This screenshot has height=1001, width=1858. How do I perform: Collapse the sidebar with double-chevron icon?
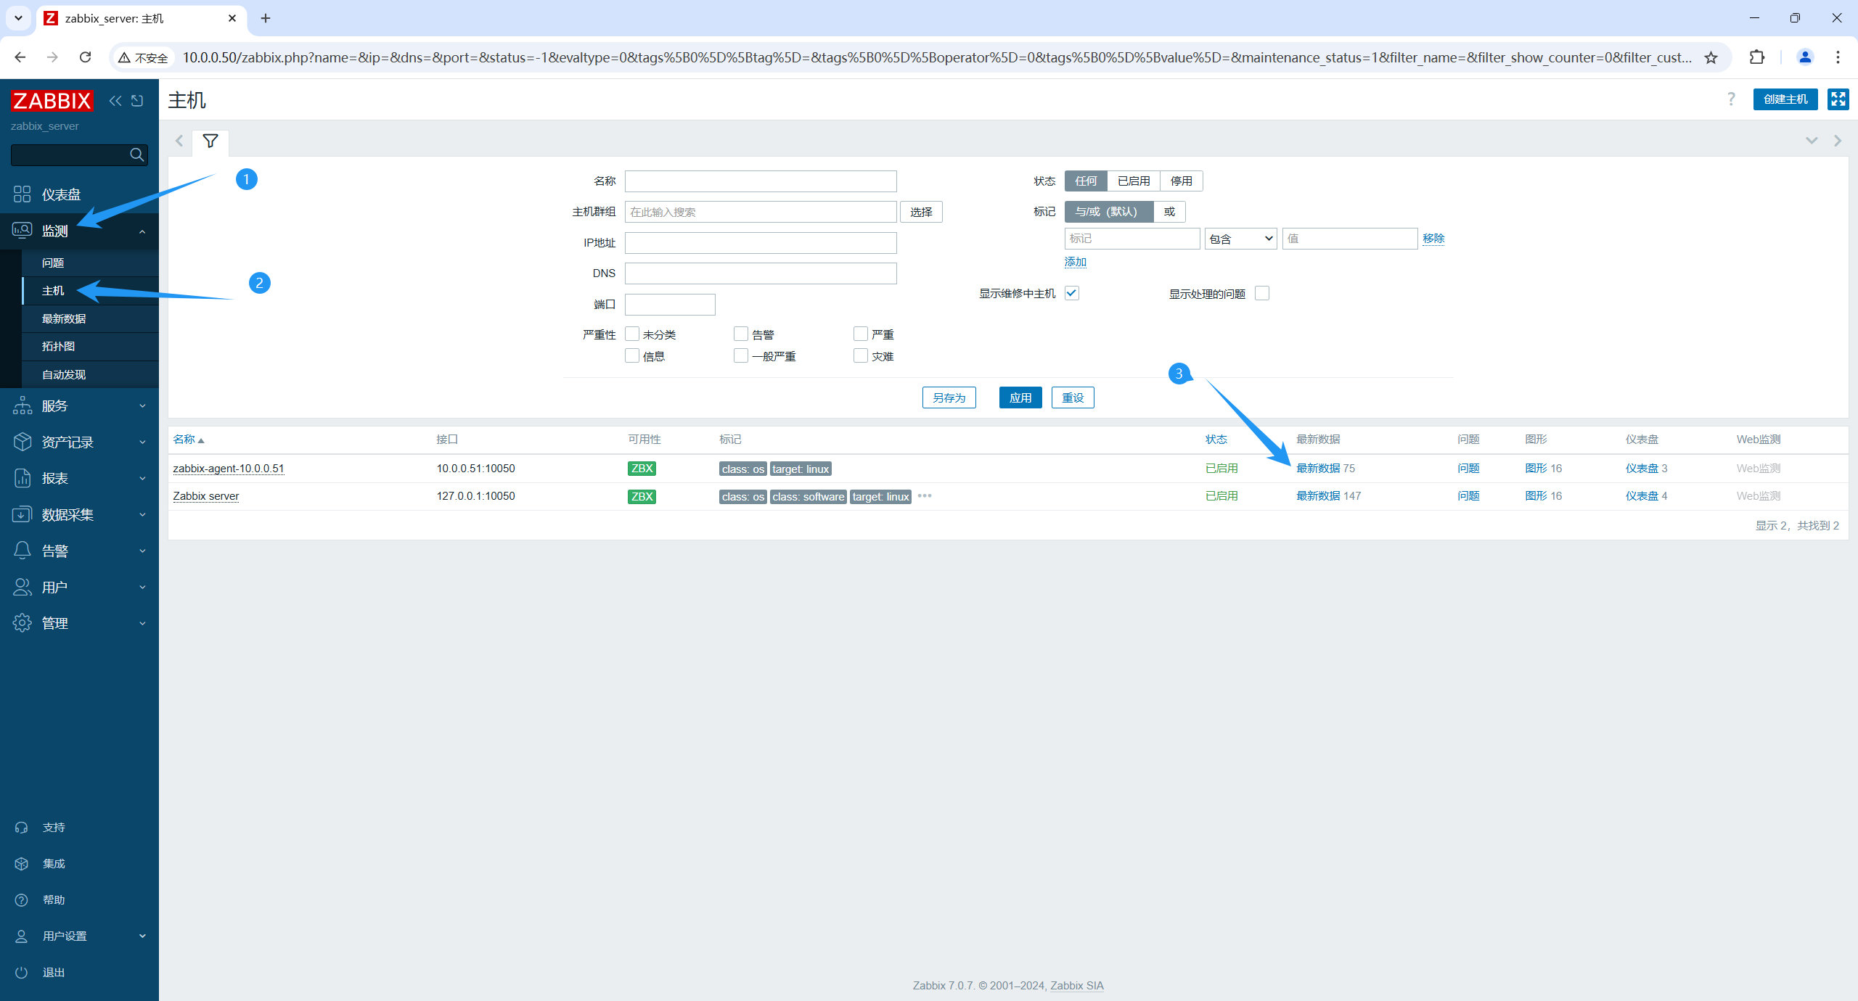point(115,100)
